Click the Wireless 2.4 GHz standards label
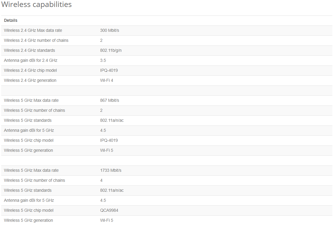Screen dimensions: 336x226 tap(29, 51)
